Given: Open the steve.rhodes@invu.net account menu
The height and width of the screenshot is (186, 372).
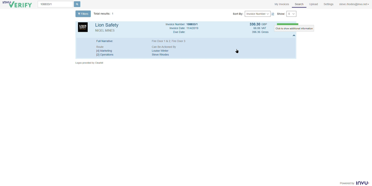Looking at the screenshot, I should pos(354,4).
